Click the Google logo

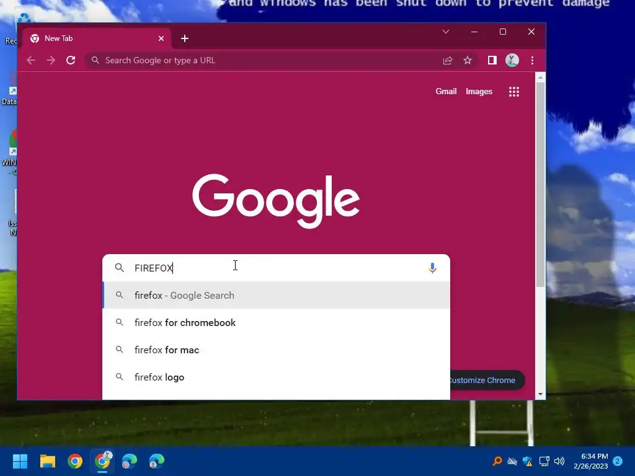(276, 201)
